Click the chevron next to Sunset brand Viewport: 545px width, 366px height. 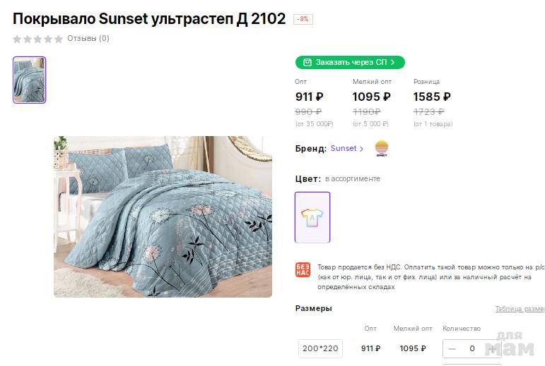tap(362, 149)
